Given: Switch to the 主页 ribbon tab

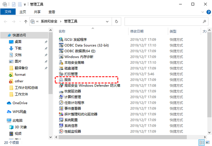Looking at the screenshot, I should point(23,12).
